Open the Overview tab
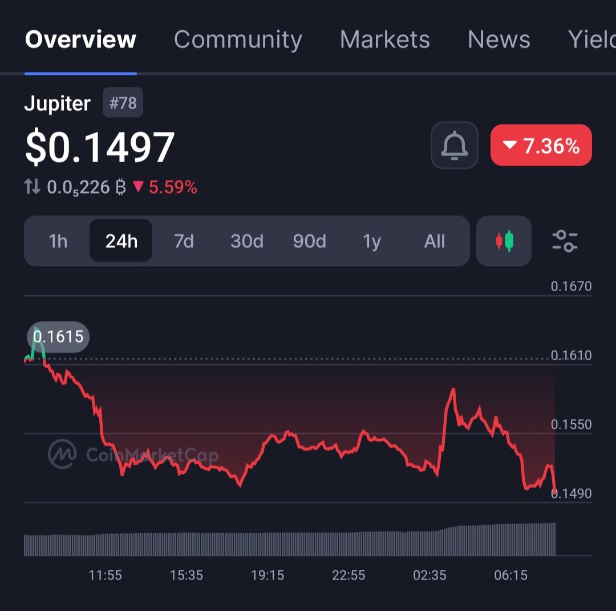This screenshot has height=611, width=616. pyautogui.click(x=80, y=39)
